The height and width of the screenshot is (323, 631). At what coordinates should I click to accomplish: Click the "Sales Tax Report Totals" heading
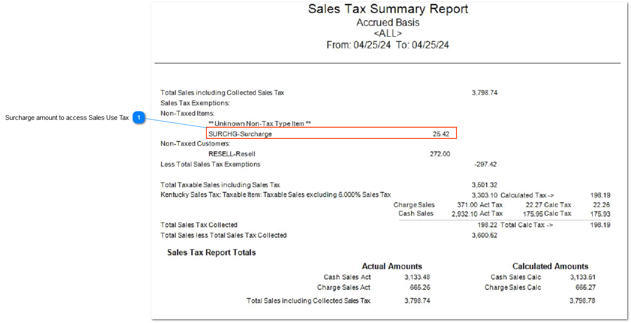[212, 252]
